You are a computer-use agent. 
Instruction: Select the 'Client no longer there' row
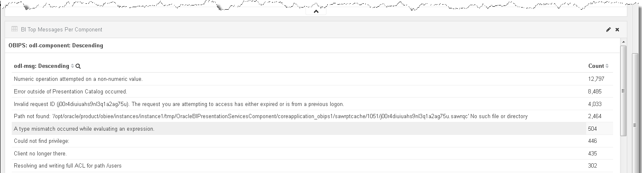(312, 153)
